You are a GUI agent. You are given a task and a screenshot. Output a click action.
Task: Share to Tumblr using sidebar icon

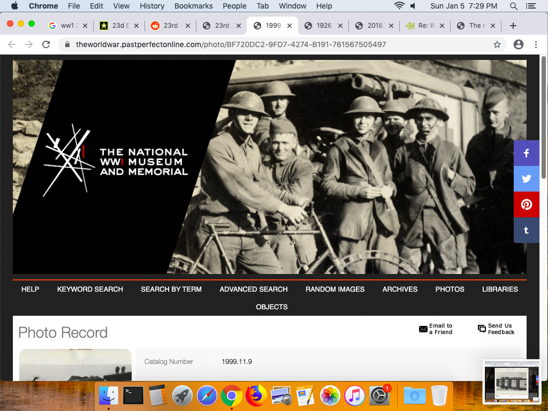(x=527, y=230)
